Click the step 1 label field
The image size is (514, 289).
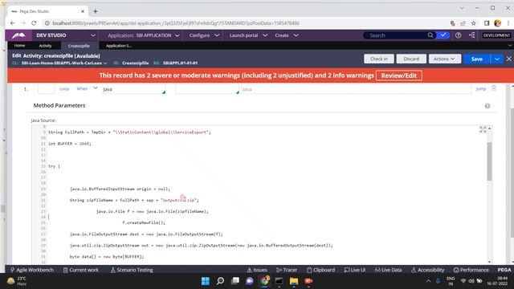[46, 89]
